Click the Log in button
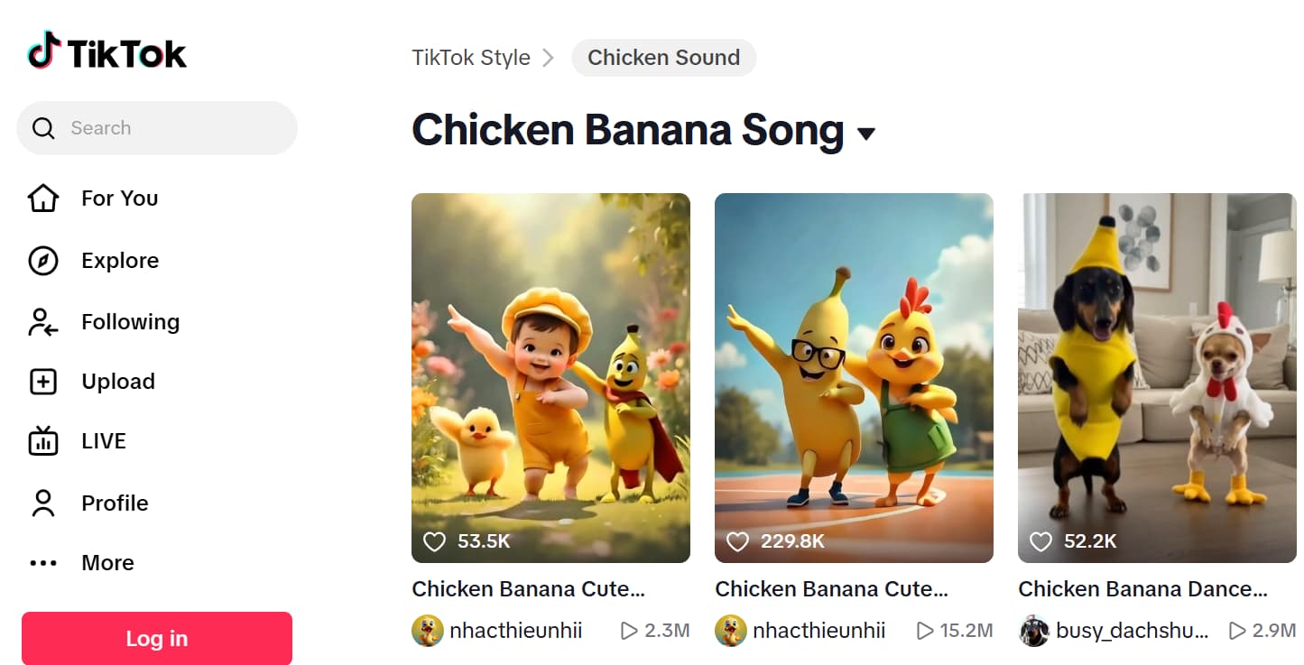Viewport: 1304px width, 665px height. [x=155, y=637]
